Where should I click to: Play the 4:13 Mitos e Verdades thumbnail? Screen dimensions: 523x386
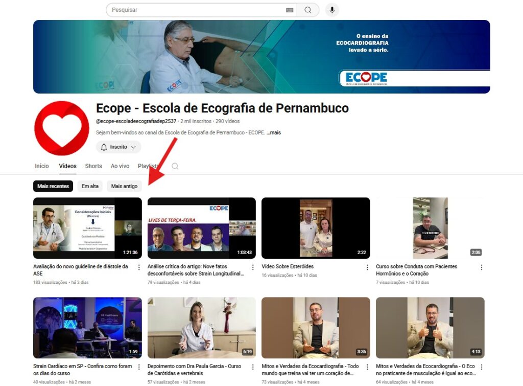(x=430, y=328)
